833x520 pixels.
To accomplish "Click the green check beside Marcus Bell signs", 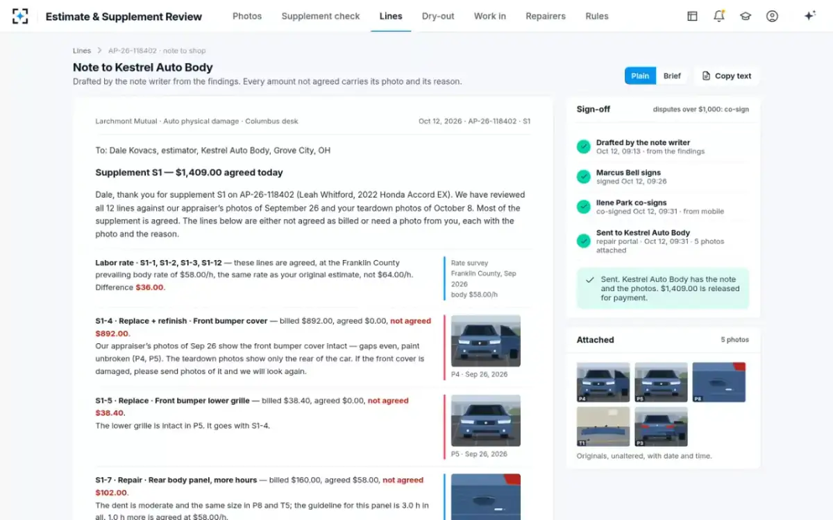I will pos(584,177).
